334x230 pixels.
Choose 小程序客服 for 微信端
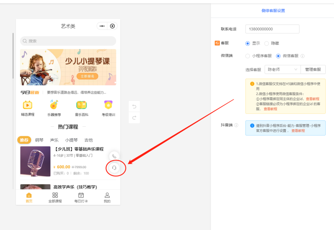pos(247,56)
